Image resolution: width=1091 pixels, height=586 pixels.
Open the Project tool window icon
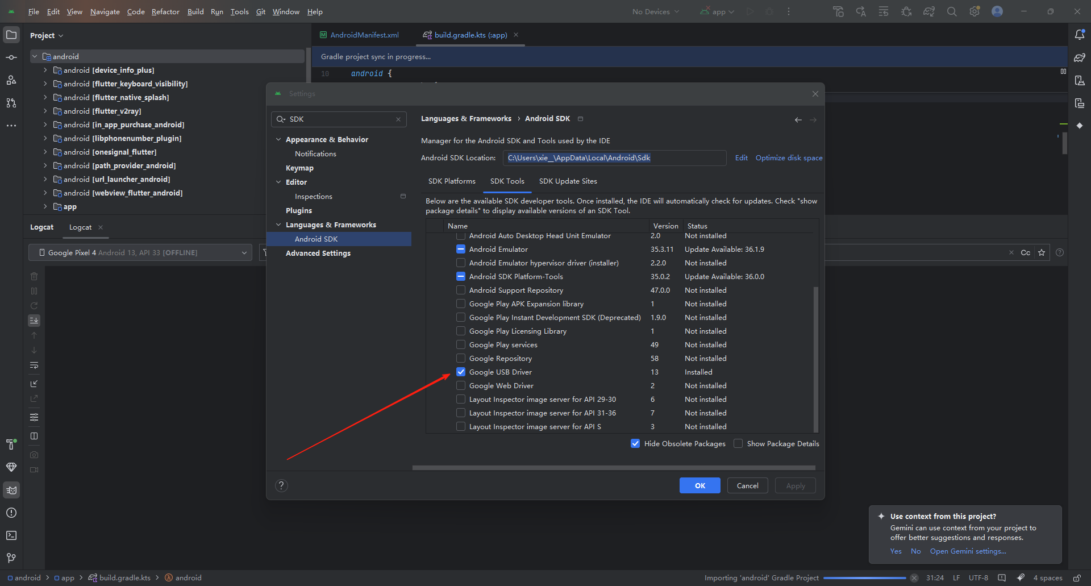point(11,35)
